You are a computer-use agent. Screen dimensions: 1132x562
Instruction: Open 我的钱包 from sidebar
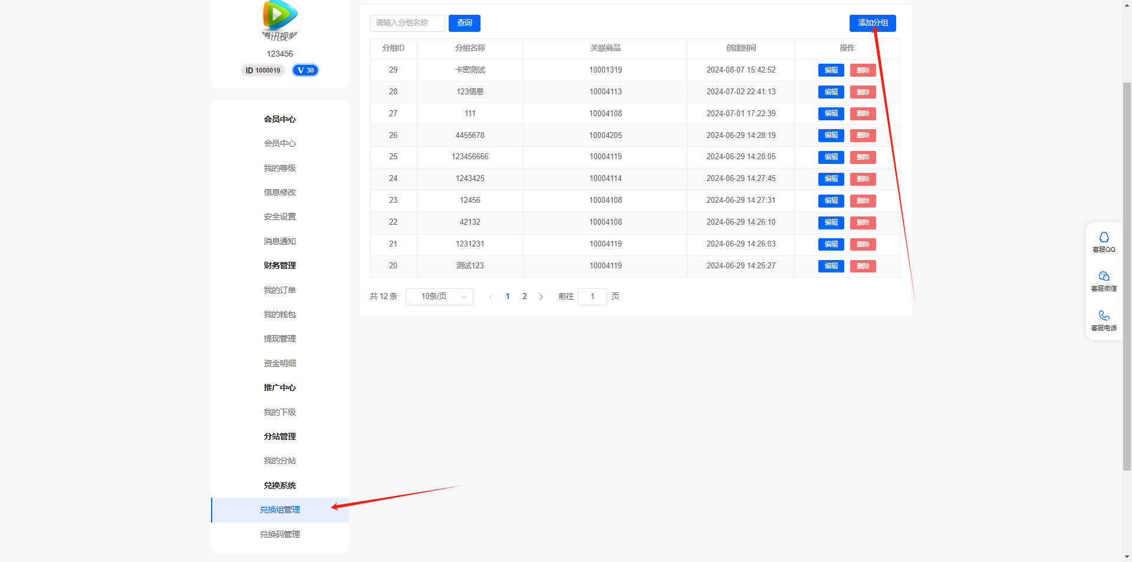280,314
